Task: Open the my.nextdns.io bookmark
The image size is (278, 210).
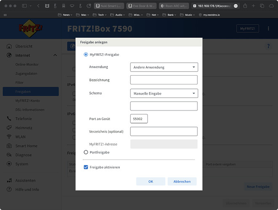Action: point(209,15)
